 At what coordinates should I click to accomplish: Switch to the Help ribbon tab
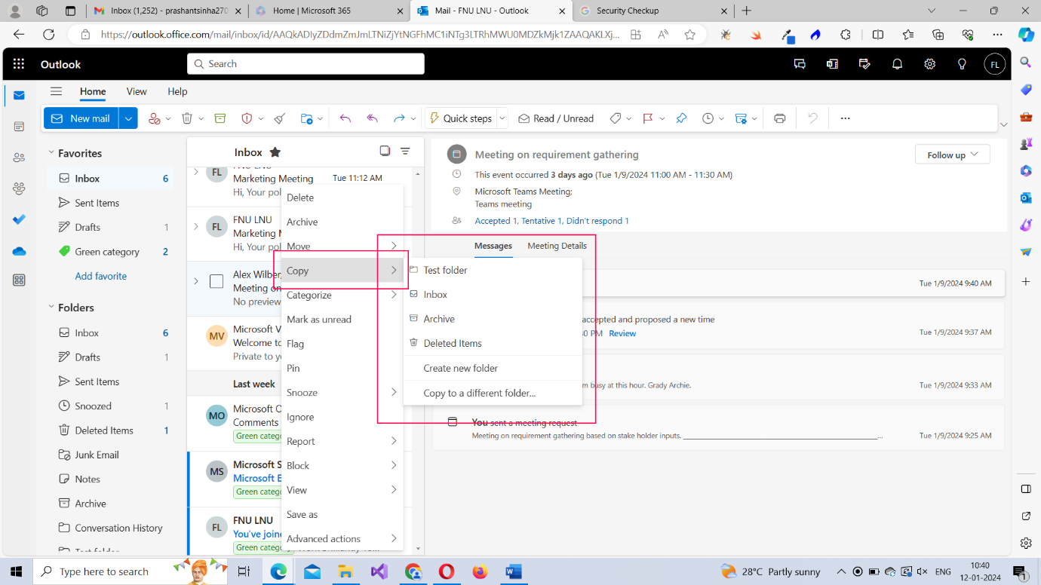177,91
